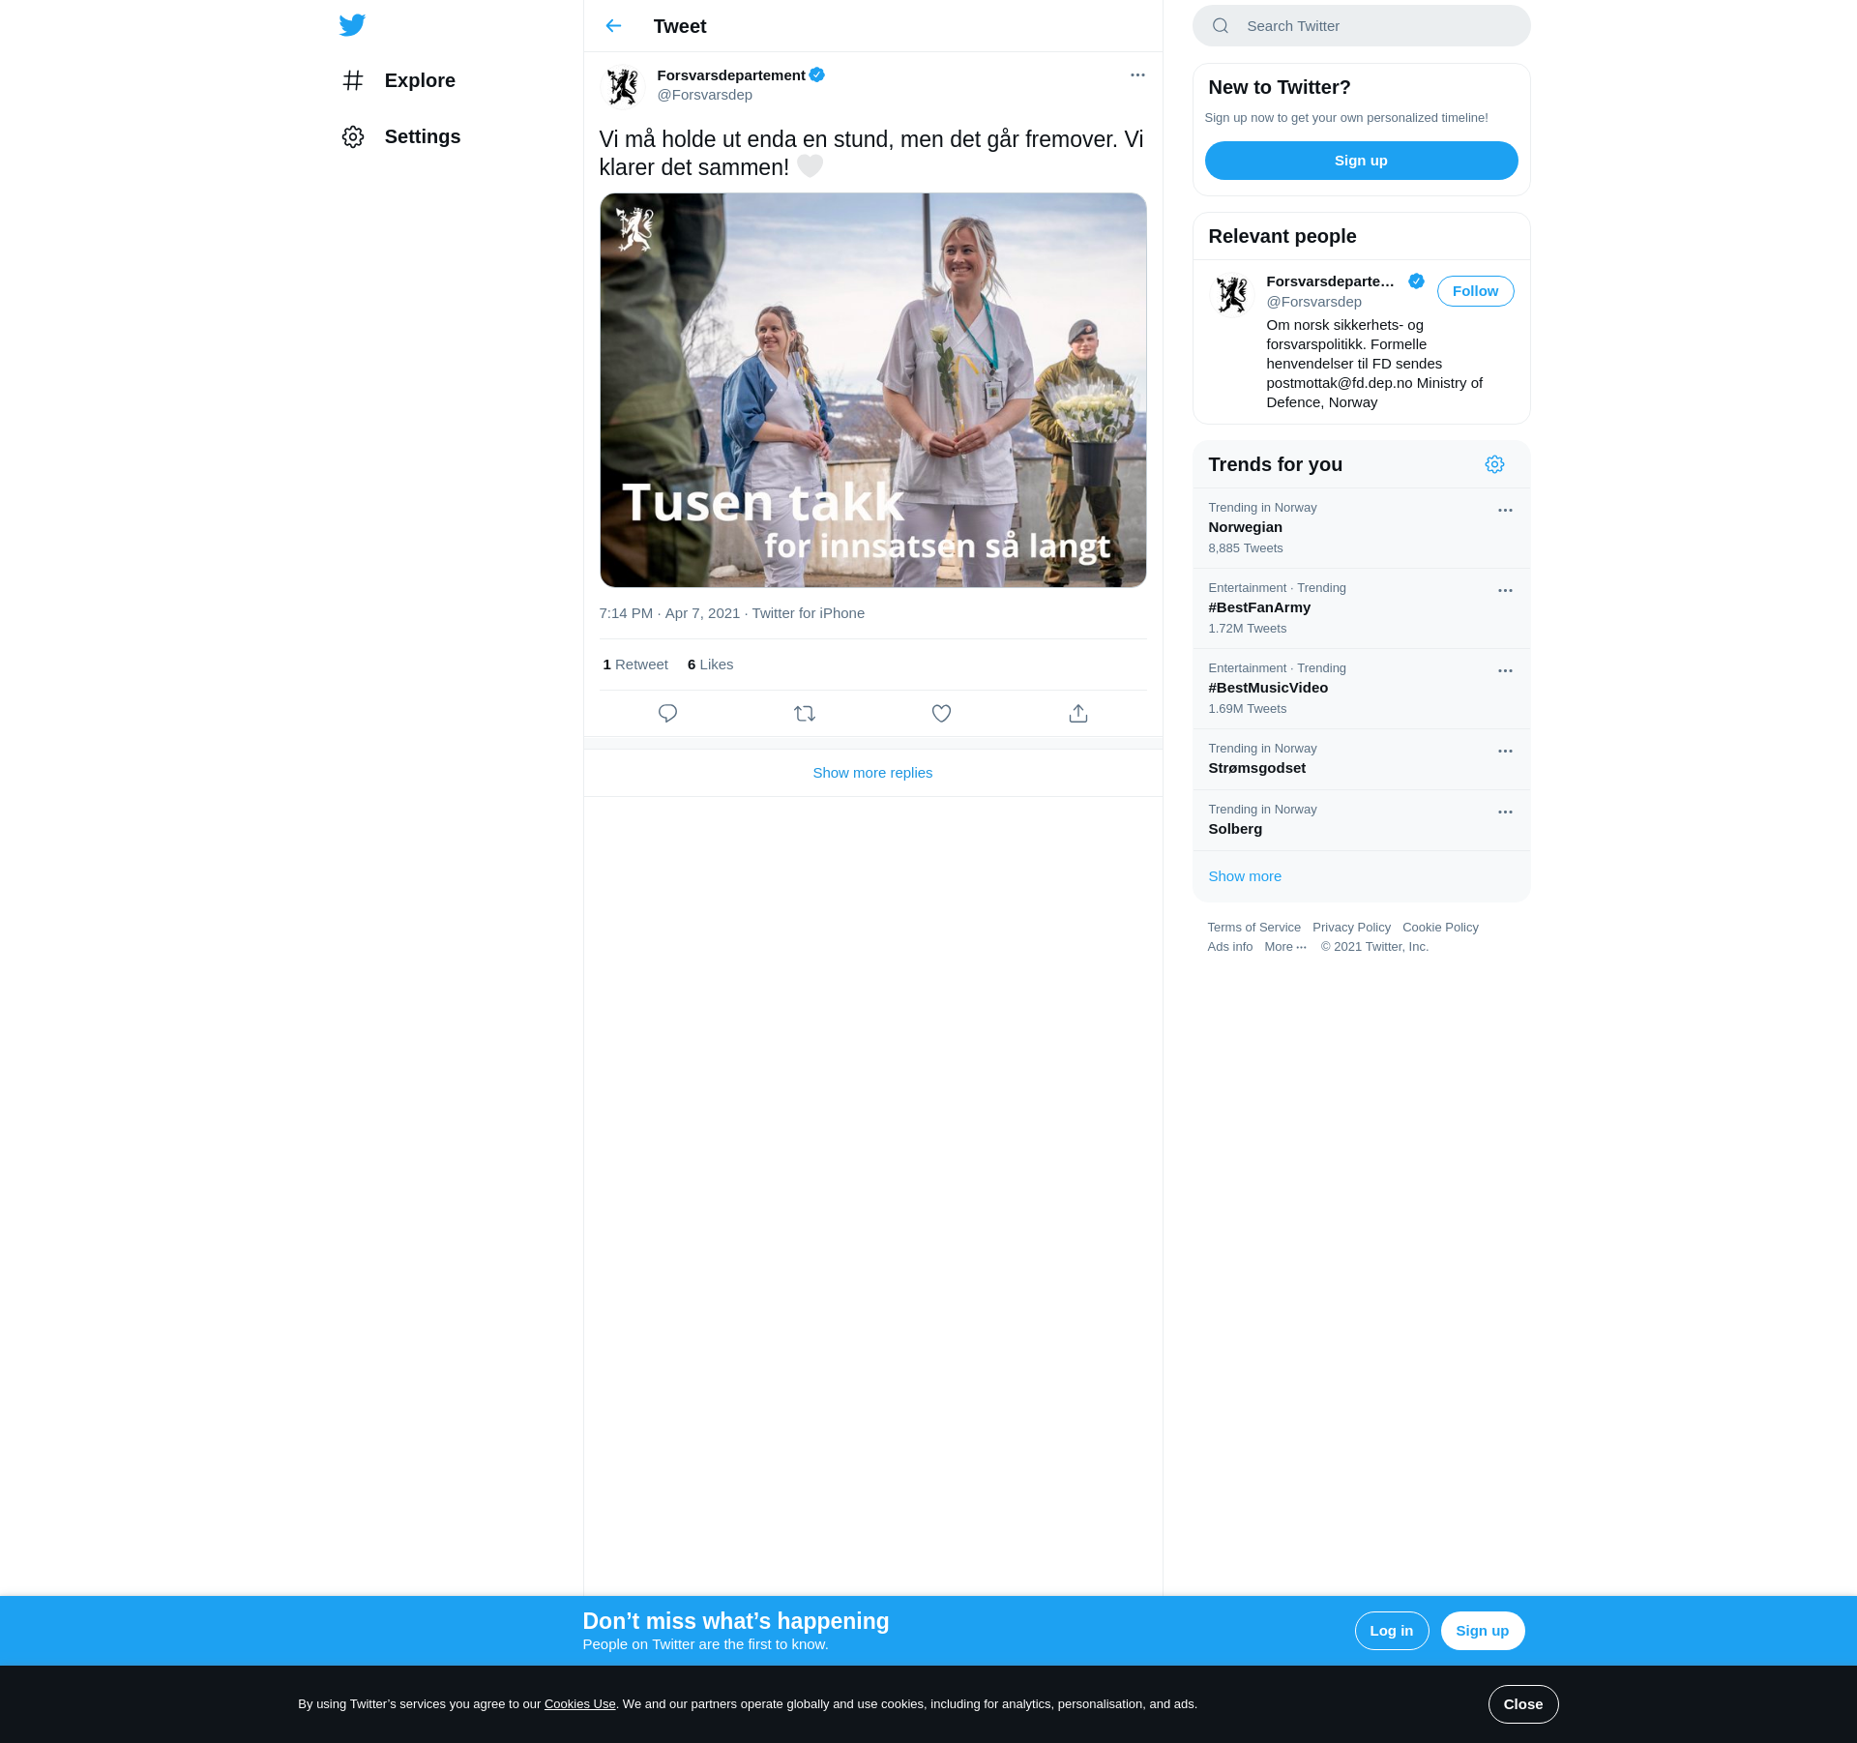The image size is (1857, 1743).
Task: Click the back arrow beside Tweet
Action: [x=613, y=26]
